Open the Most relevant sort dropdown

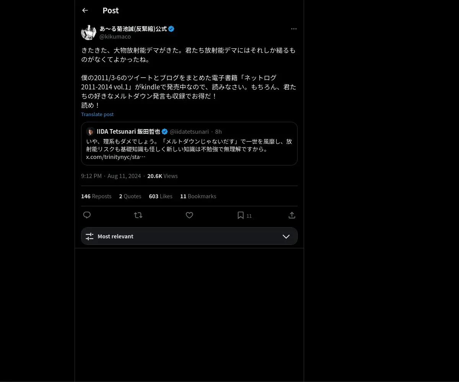click(x=189, y=236)
